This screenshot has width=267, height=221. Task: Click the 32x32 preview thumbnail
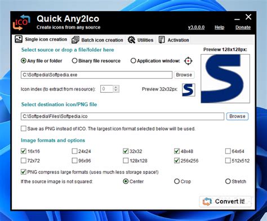(189, 90)
